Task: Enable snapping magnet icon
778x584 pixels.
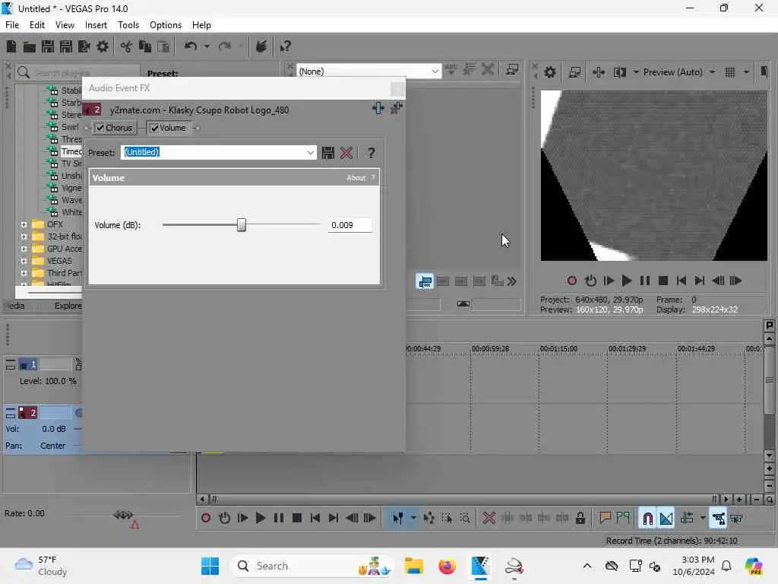Action: click(x=647, y=519)
